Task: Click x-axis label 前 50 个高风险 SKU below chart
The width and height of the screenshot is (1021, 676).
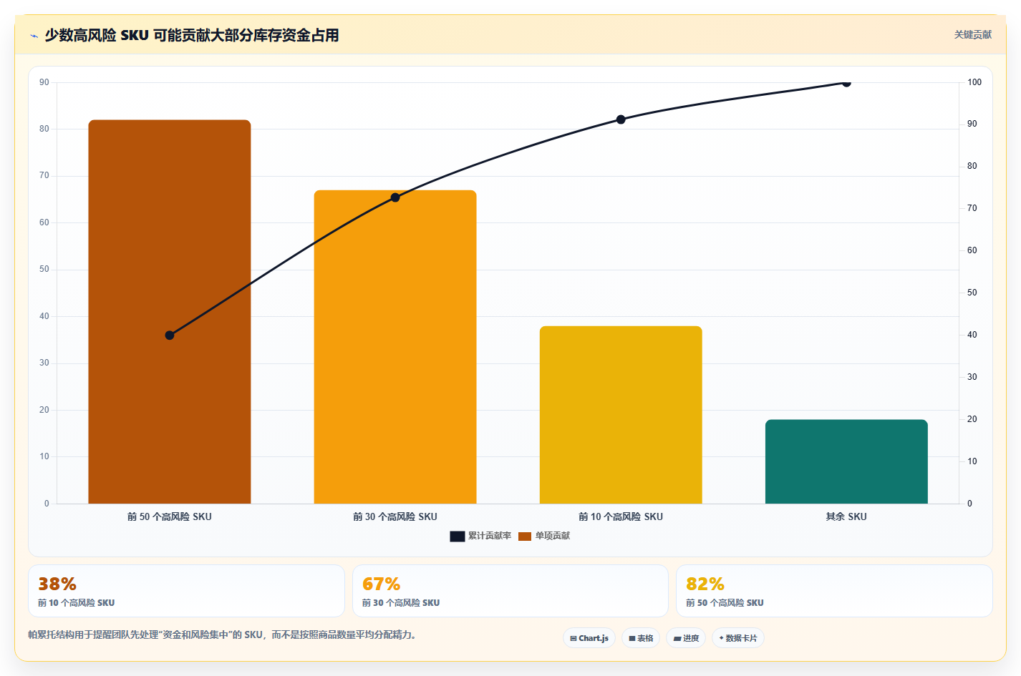Action: [x=170, y=516]
